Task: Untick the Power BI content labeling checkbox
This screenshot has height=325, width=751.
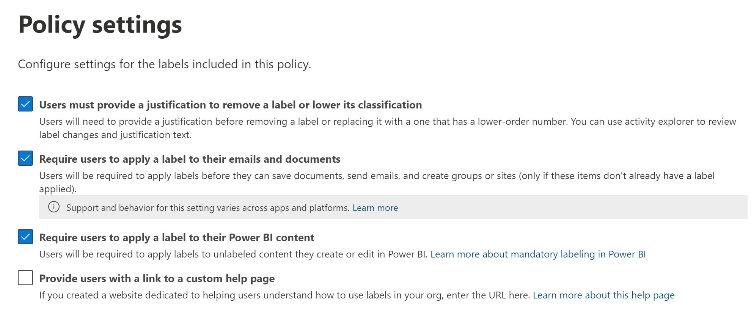Action: (x=25, y=237)
